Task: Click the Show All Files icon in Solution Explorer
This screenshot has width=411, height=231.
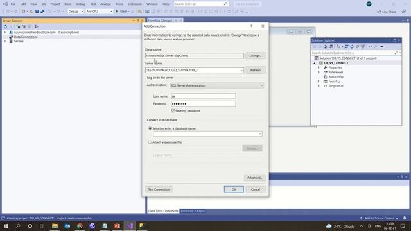Action: 363,47
